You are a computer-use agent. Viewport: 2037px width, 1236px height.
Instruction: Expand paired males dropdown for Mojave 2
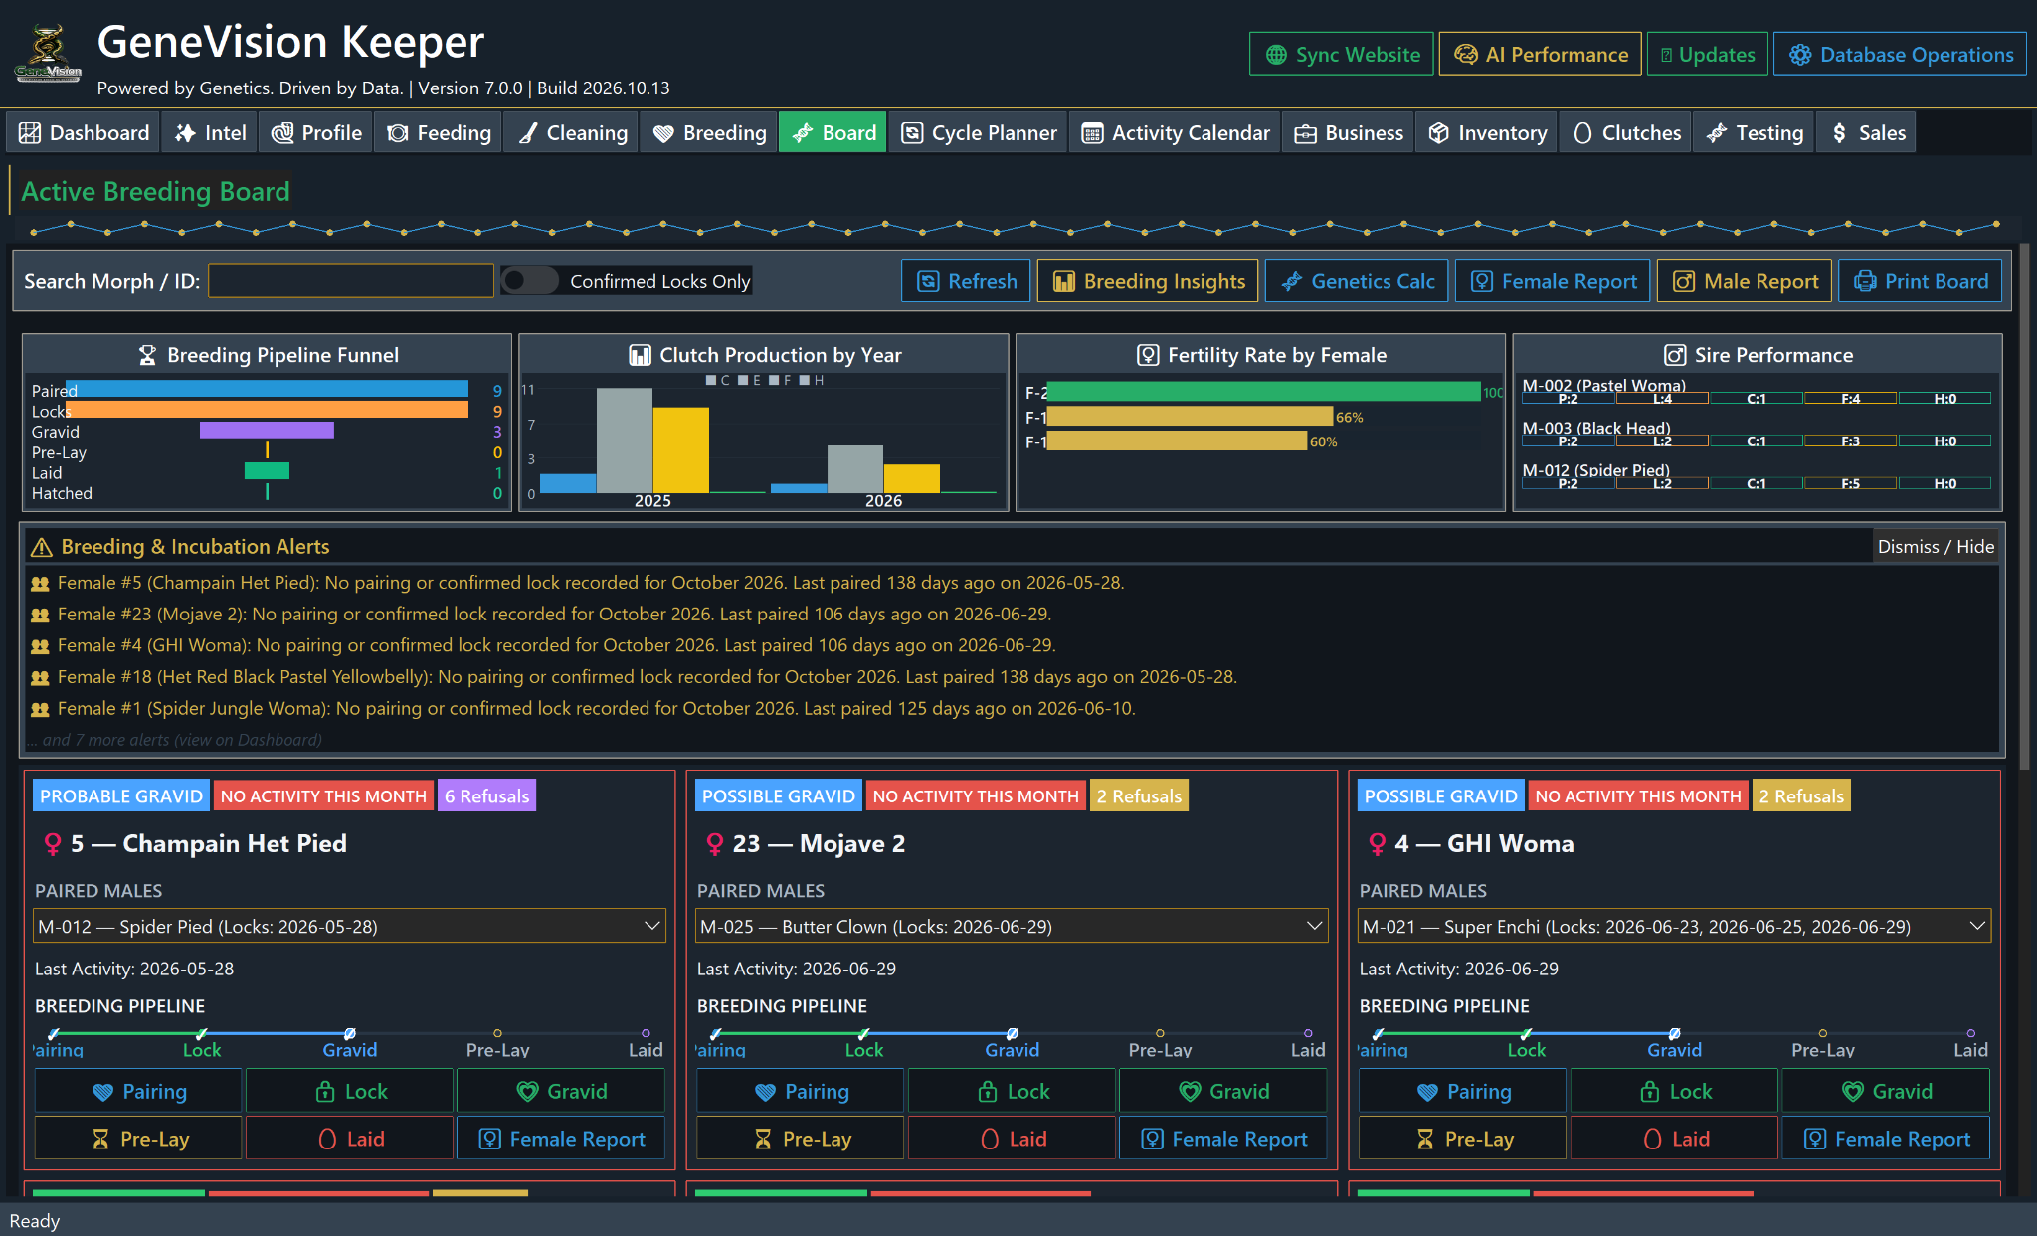pyautogui.click(x=1012, y=926)
